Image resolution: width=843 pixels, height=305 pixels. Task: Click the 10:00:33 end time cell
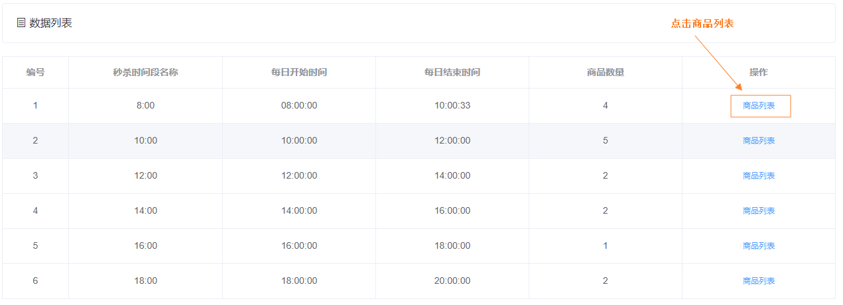452,106
